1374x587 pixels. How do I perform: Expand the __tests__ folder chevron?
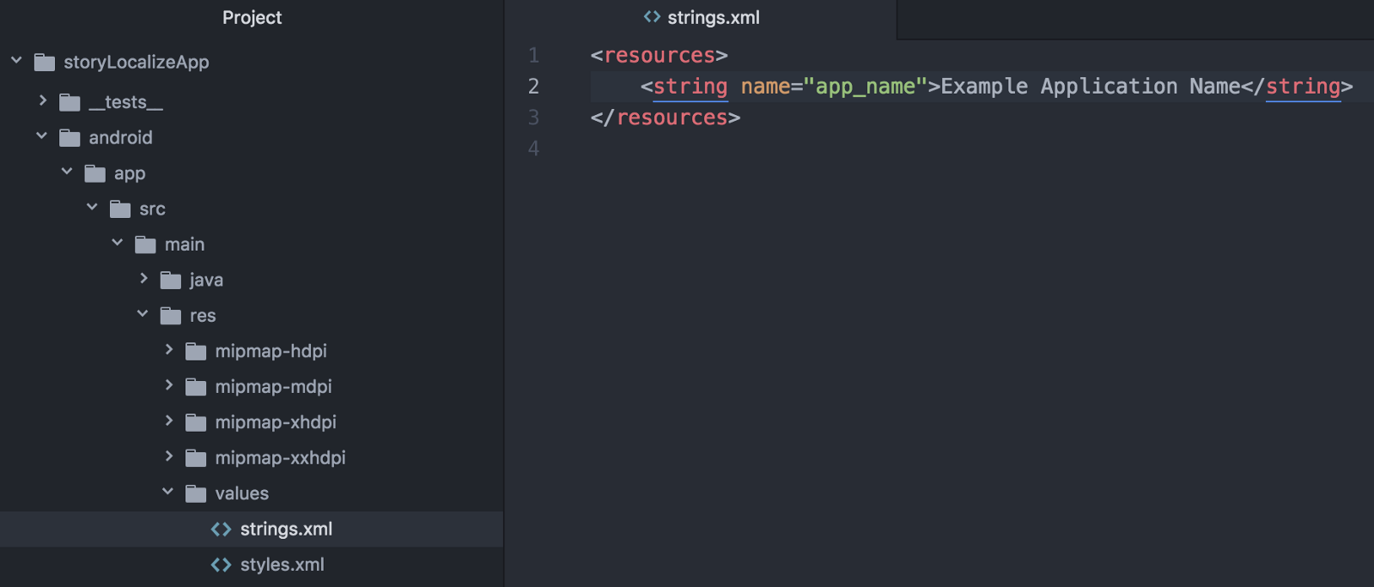click(x=43, y=101)
